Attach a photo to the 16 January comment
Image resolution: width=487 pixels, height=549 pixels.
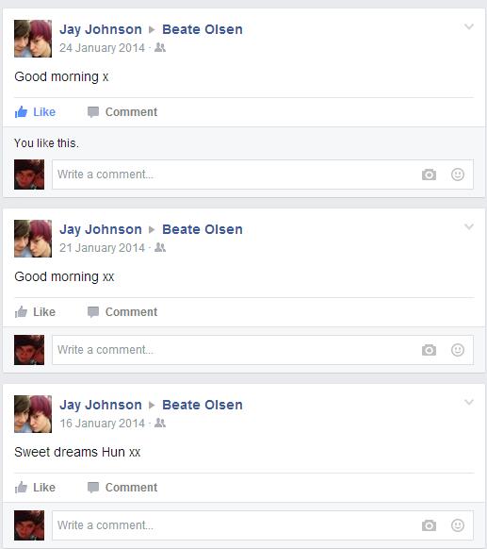tap(429, 525)
